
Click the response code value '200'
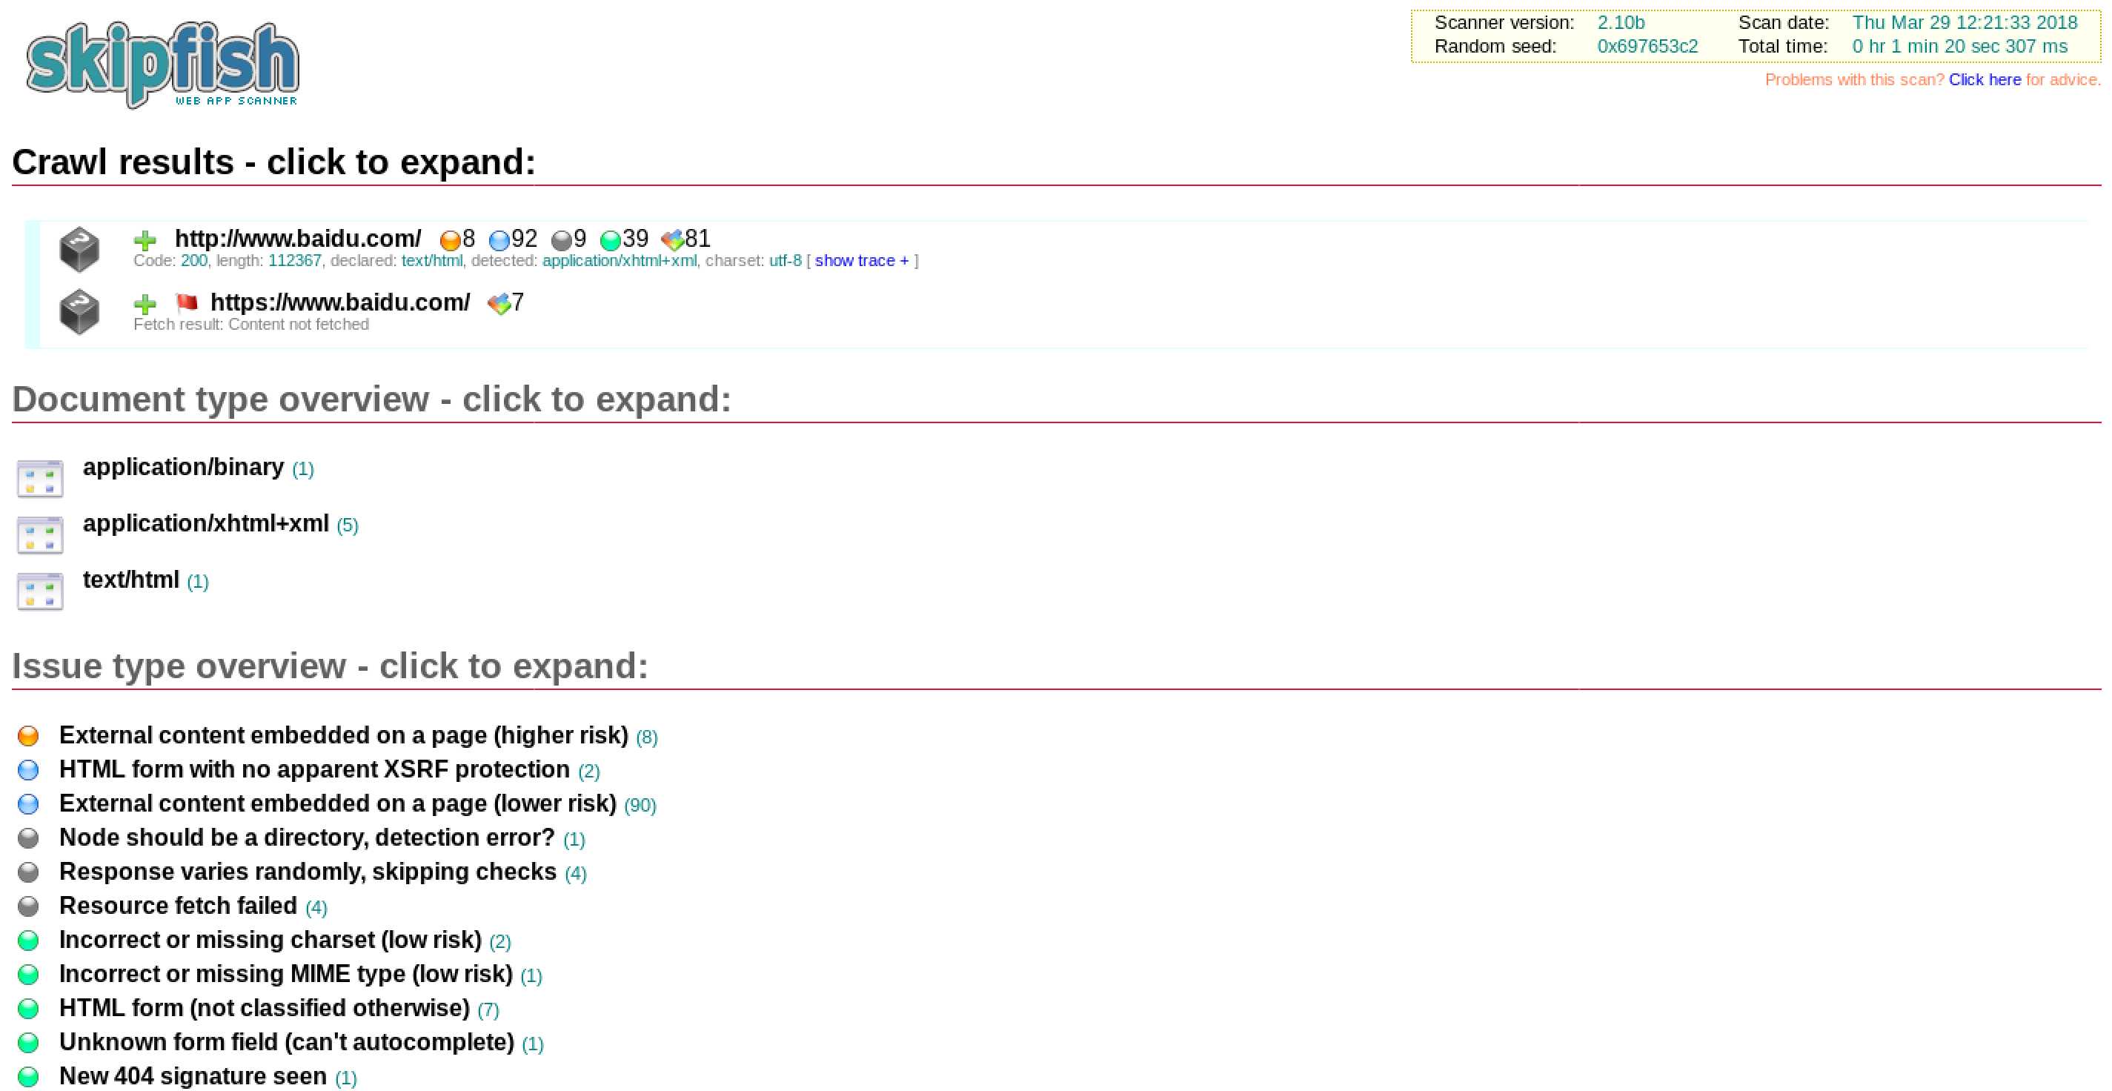click(194, 261)
